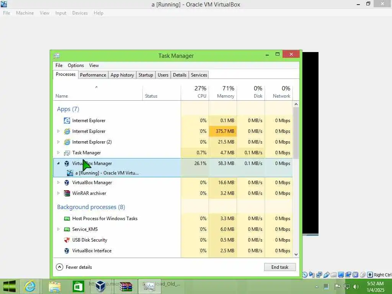Open the Windows Store taskbar icon
The image size is (392, 294).
click(x=78, y=286)
